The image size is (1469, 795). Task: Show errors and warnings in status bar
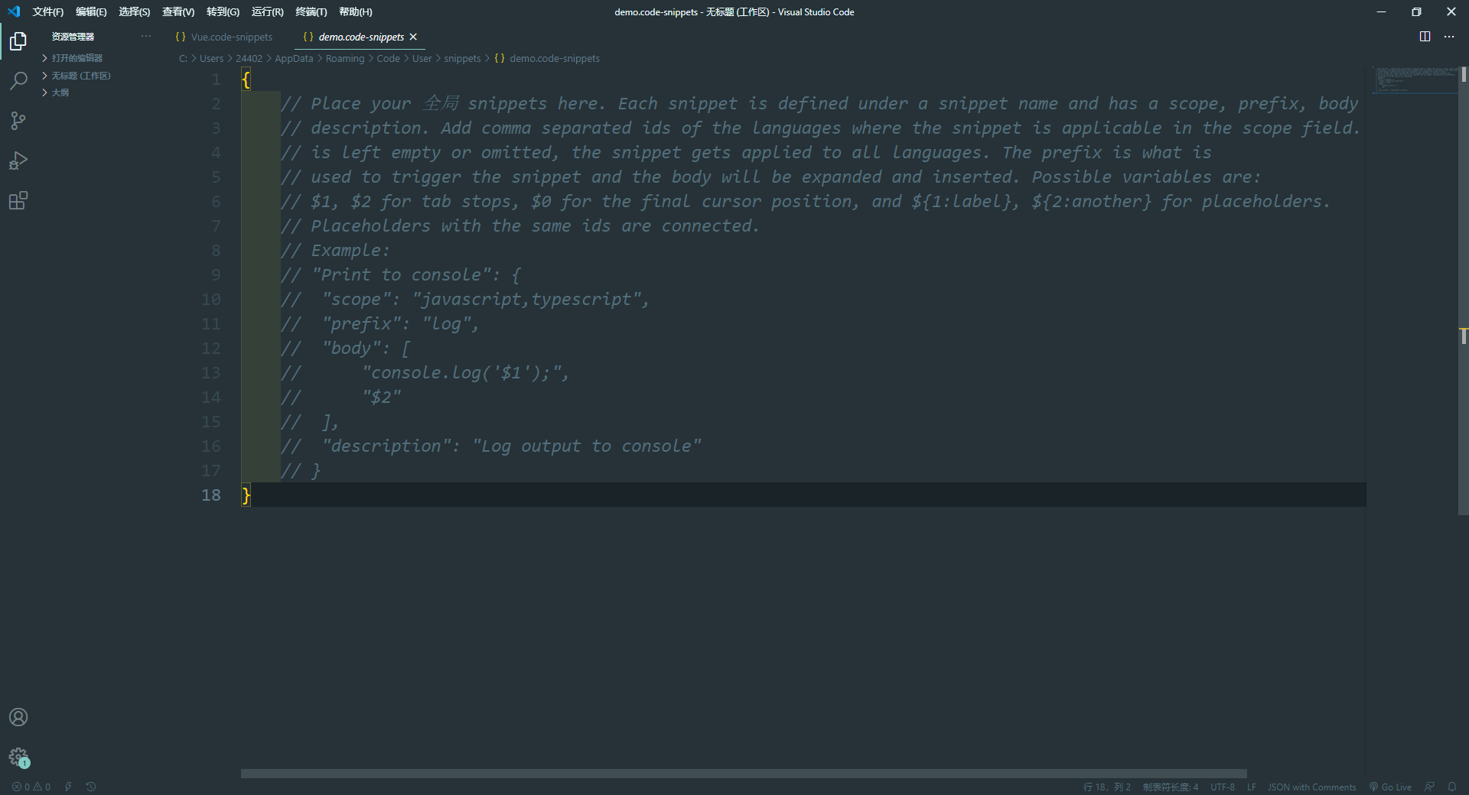[31, 787]
